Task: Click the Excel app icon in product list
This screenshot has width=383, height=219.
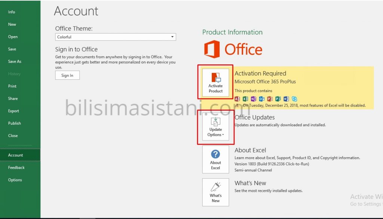Action: pyautogui.click(x=245, y=99)
